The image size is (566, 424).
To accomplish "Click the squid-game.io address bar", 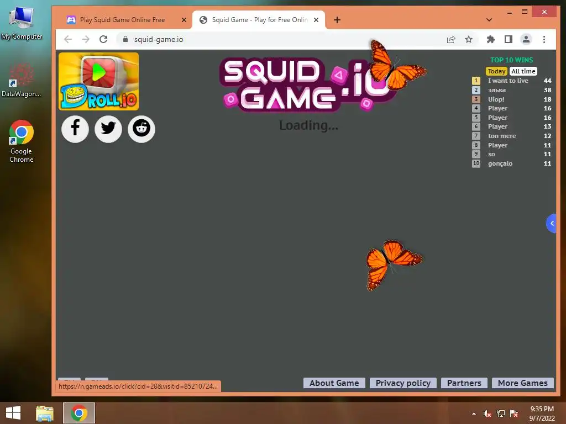I will [x=281, y=39].
